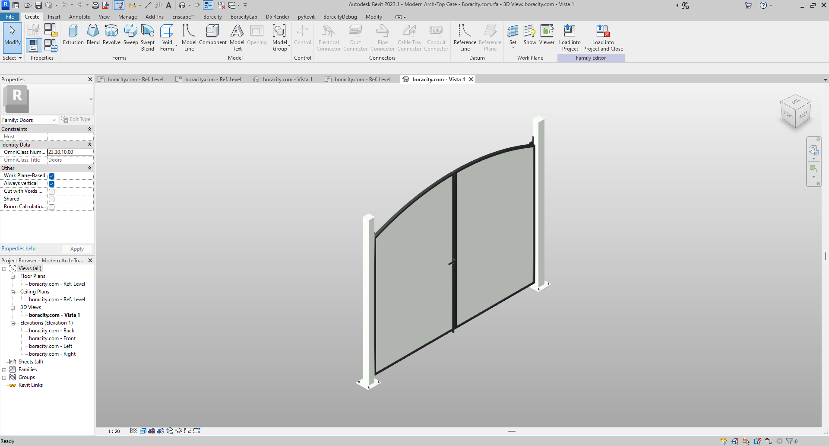The image size is (829, 446).
Task: Select the Extrusion tool
Action: click(73, 35)
